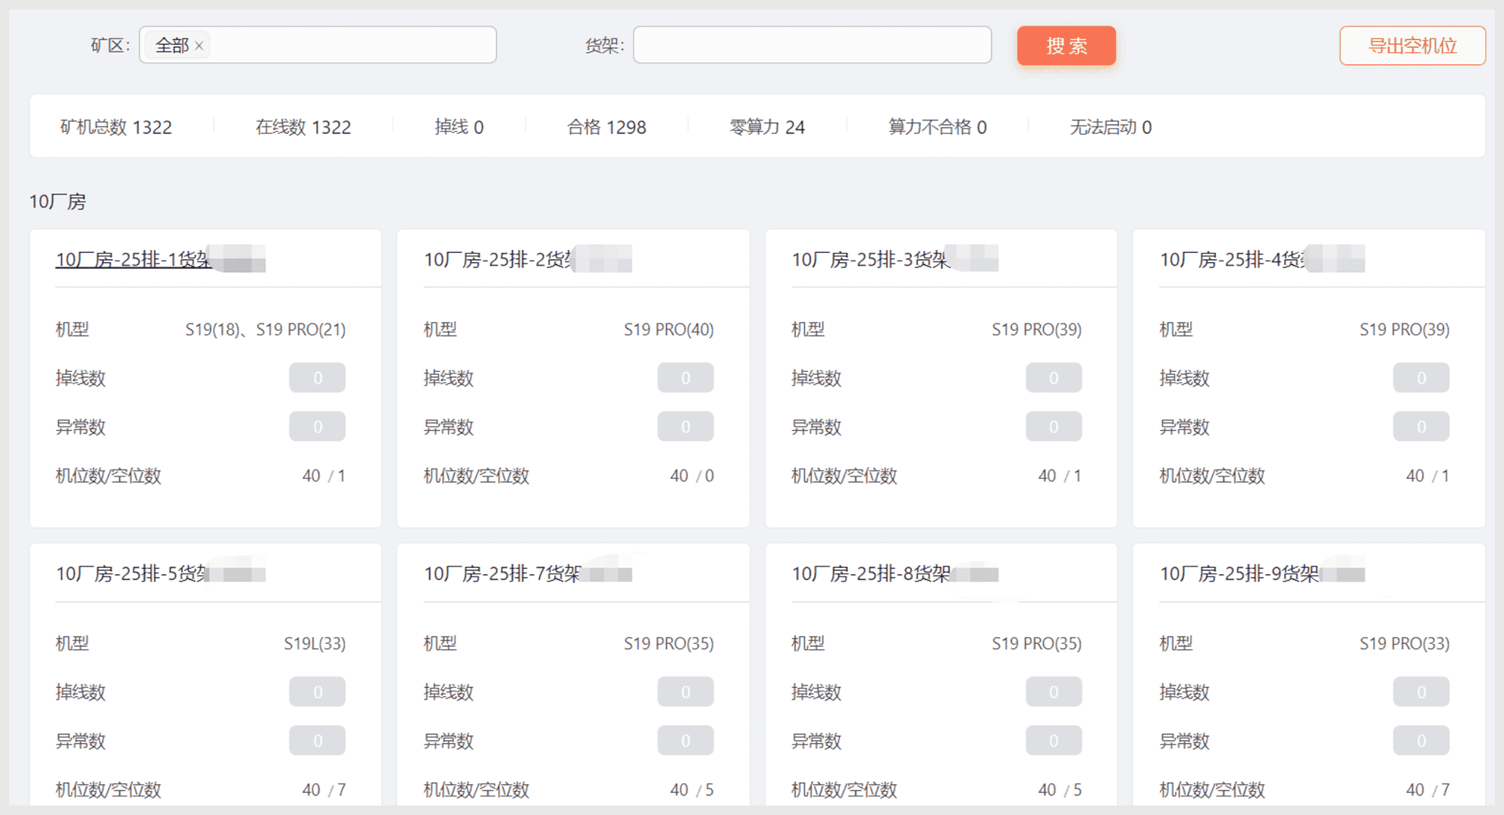Click the 货架 search input field
Screen dimensions: 1504x815
pos(811,45)
